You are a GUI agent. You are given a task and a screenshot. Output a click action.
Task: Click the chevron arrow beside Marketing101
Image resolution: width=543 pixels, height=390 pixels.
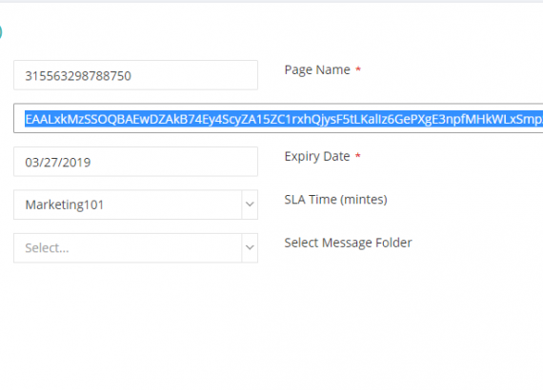tap(250, 205)
